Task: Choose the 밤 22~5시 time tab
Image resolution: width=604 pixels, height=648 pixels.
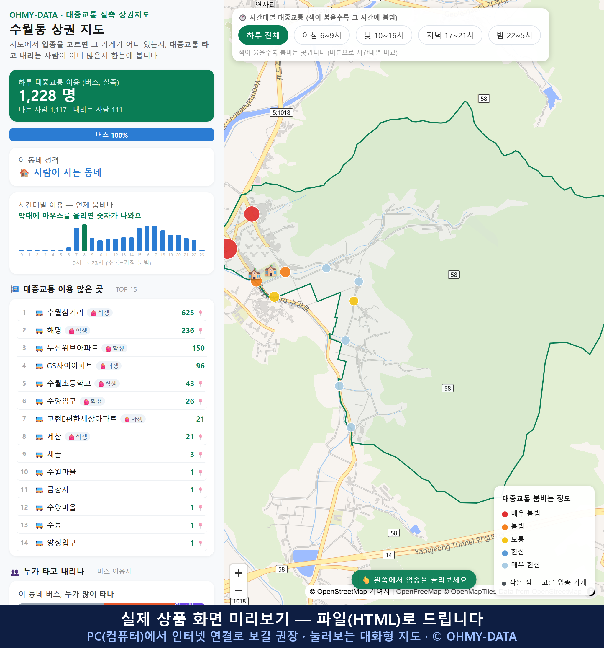Action: click(514, 35)
